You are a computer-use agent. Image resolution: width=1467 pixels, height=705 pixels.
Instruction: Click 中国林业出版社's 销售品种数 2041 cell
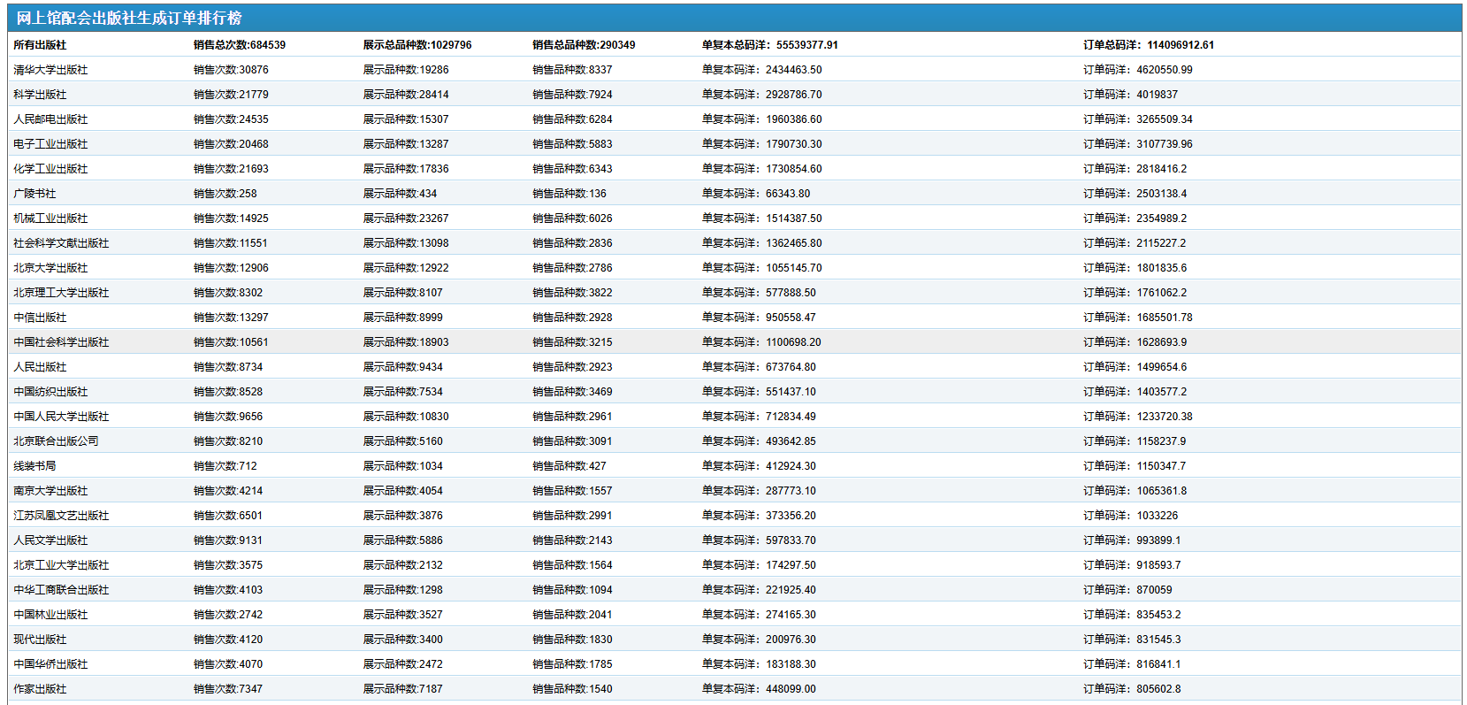coord(572,615)
